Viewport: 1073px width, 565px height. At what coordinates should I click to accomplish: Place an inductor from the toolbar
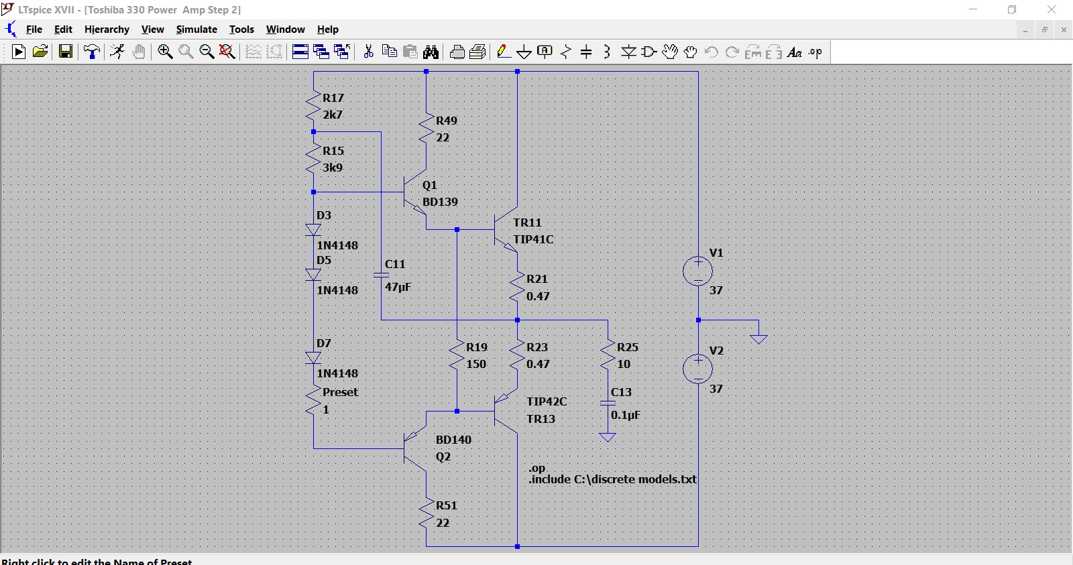click(607, 52)
